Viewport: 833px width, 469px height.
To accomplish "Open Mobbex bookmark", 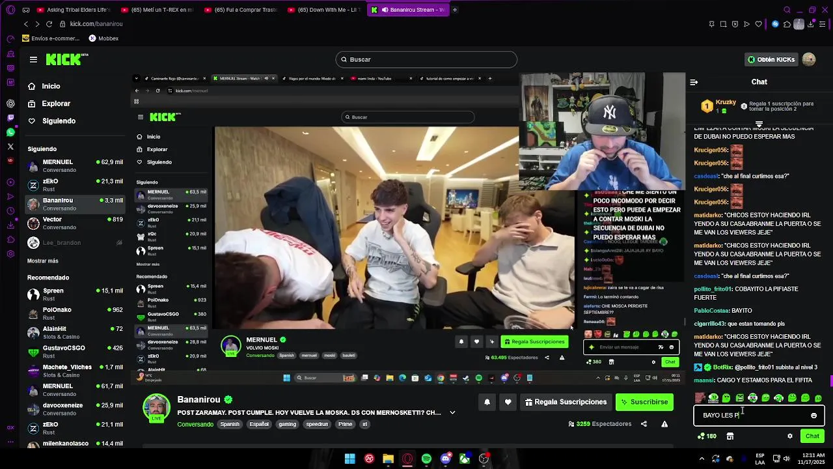I will (103, 38).
